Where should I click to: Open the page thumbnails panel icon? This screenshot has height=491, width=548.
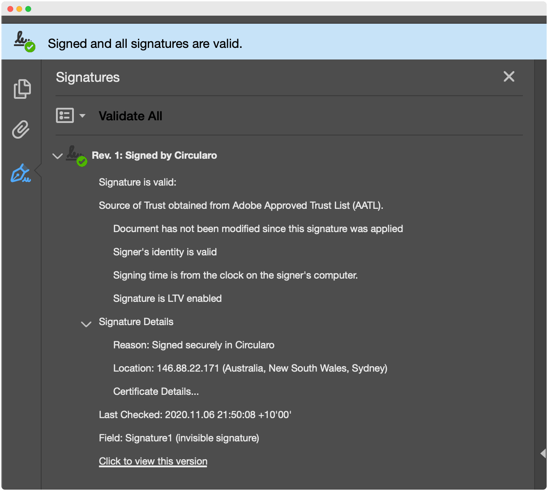tap(22, 89)
